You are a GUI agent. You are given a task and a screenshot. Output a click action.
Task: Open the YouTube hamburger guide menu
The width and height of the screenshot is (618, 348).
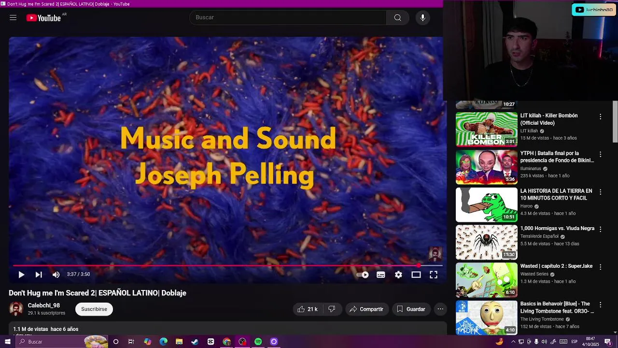click(x=13, y=18)
